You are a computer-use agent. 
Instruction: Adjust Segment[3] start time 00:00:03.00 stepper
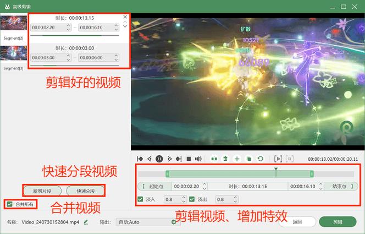pyautogui.click(x=68, y=58)
